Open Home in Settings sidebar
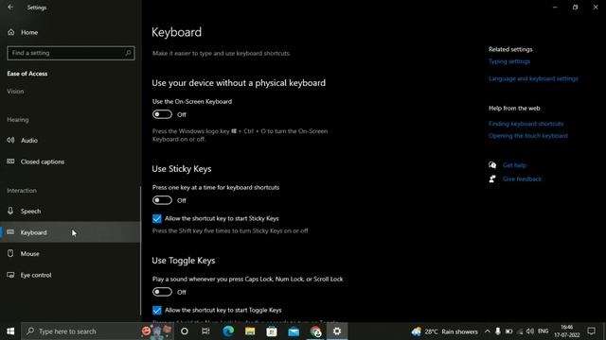The width and height of the screenshot is (606, 340). click(x=29, y=32)
